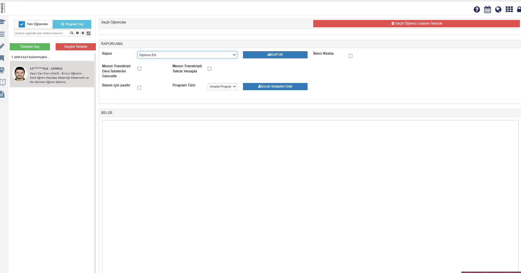Open the apps grid icon

click(x=509, y=9)
